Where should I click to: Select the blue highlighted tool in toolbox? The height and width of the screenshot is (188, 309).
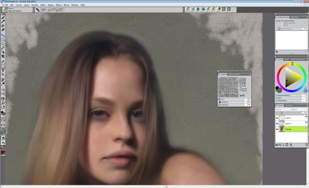tap(3, 36)
